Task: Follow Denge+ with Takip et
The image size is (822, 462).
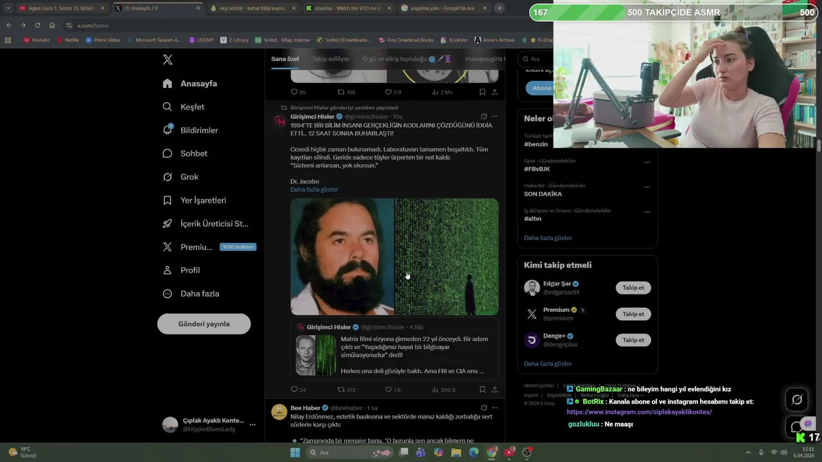Action: (633, 340)
